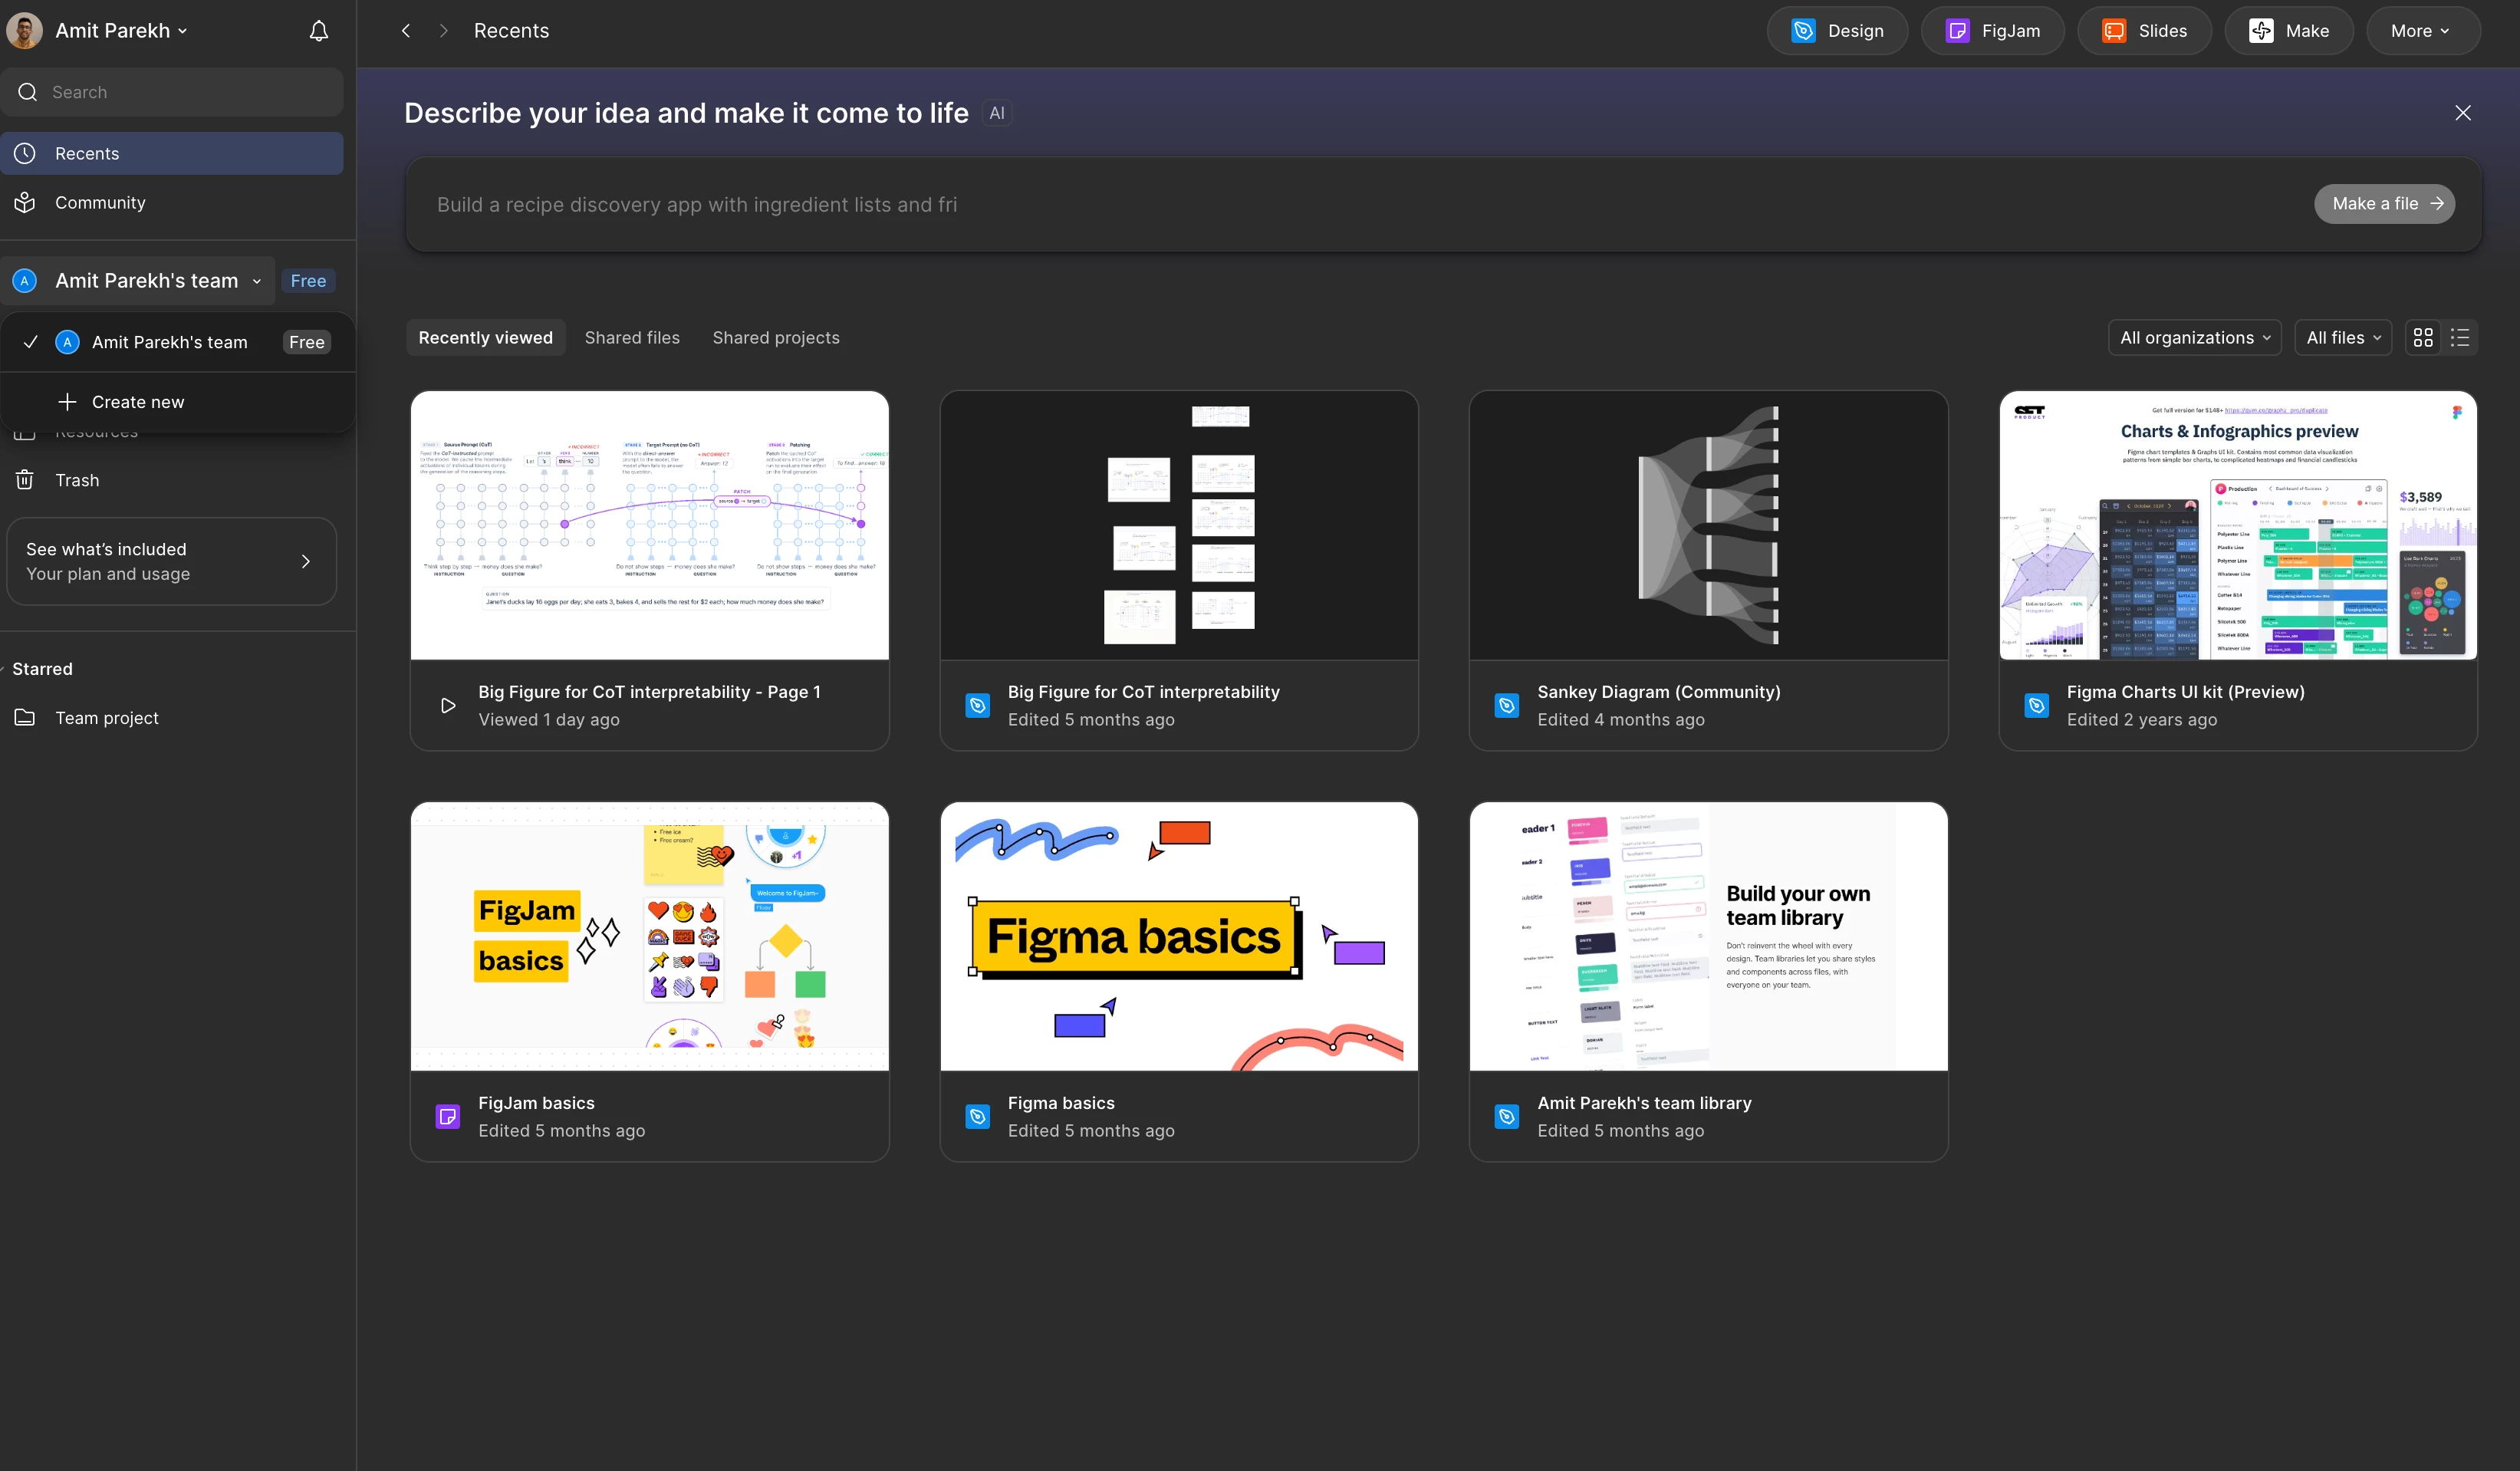Open Trash in the sidebar

(172, 480)
